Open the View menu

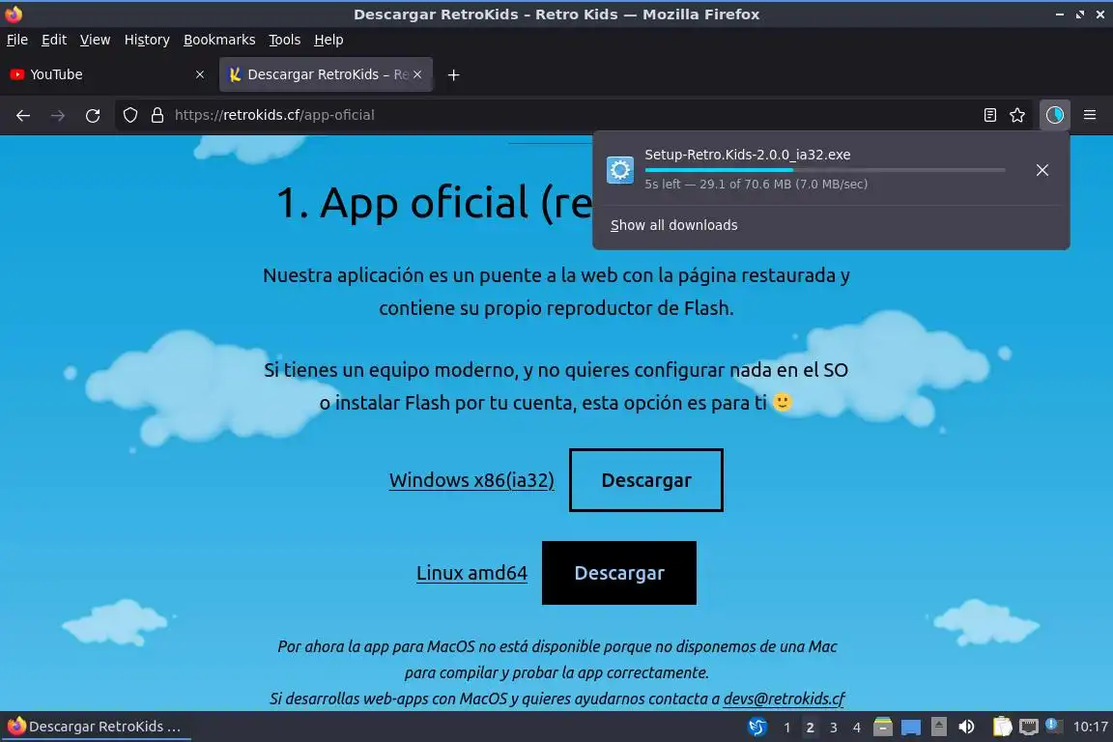point(95,40)
